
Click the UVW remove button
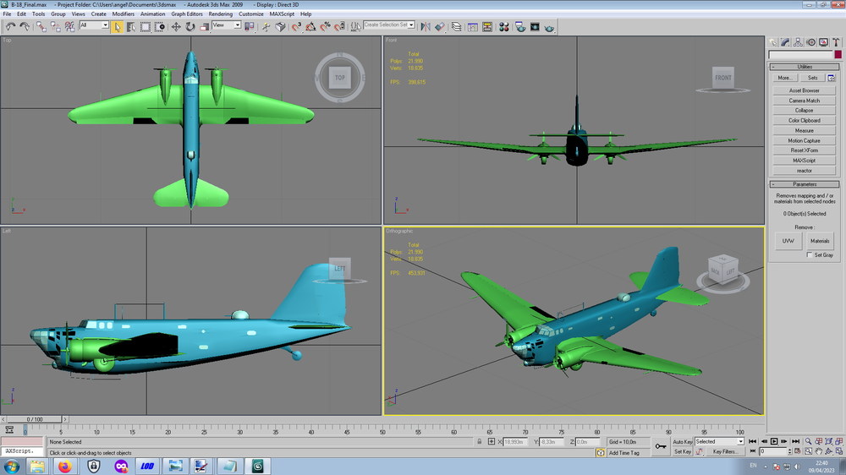click(788, 241)
